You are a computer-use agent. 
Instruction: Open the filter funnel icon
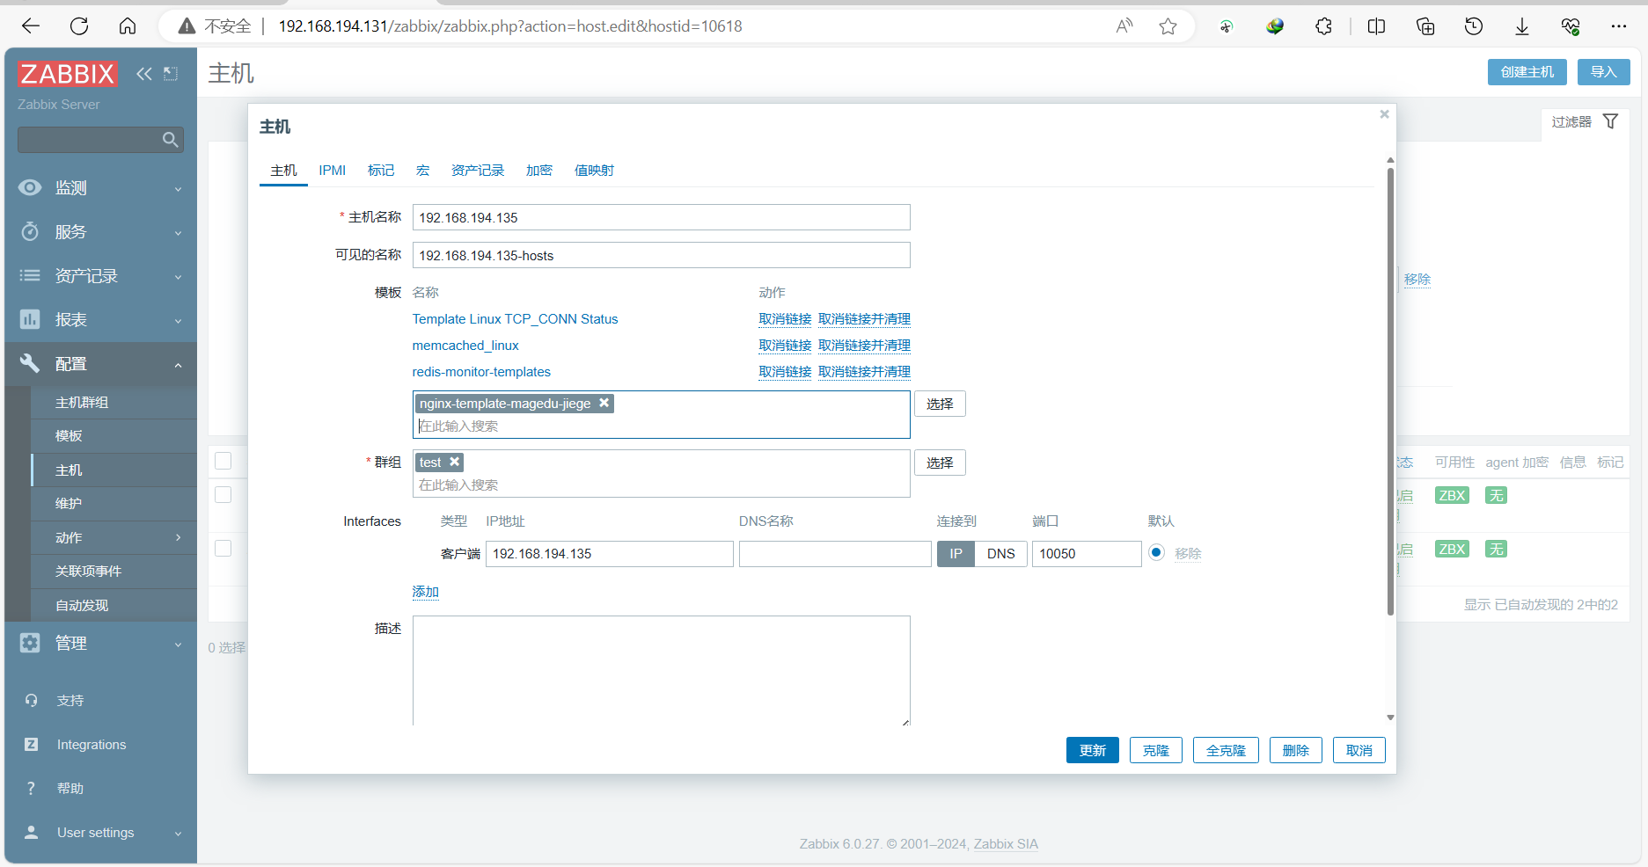[1610, 121]
